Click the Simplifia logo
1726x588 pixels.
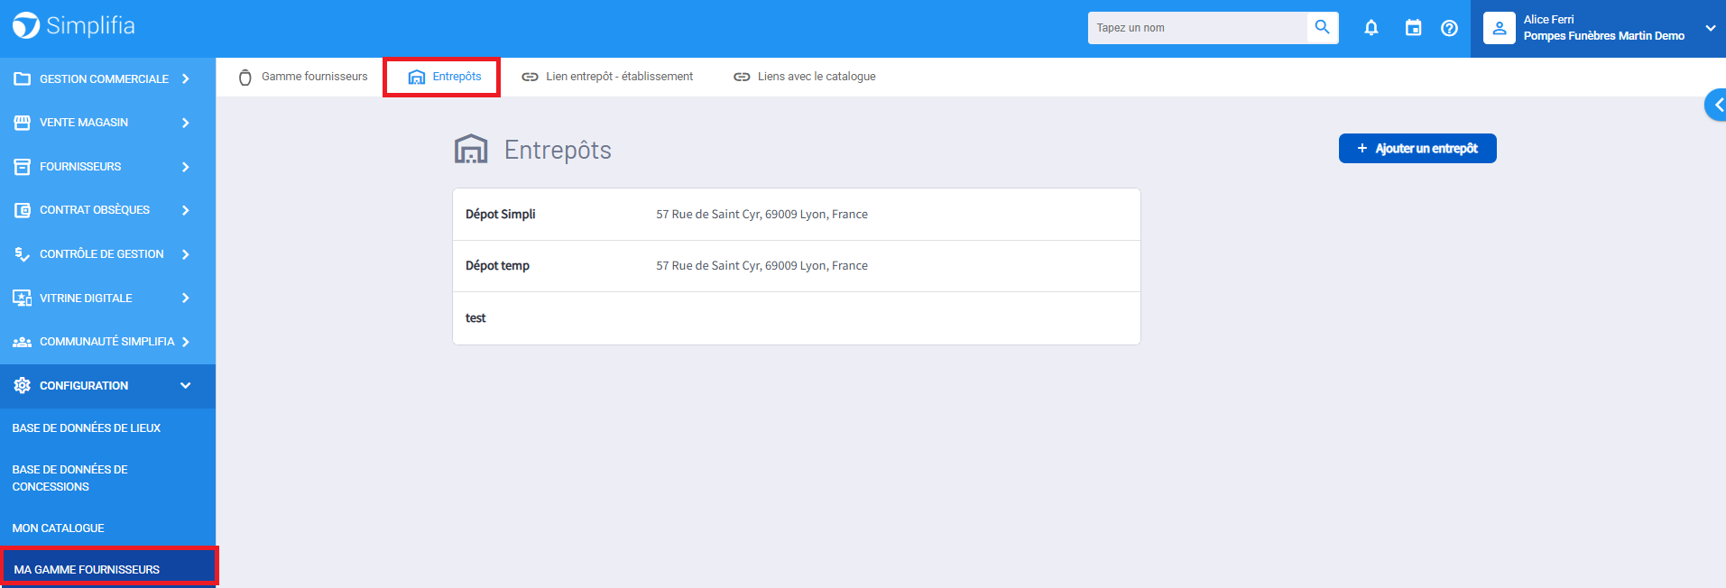74,26
